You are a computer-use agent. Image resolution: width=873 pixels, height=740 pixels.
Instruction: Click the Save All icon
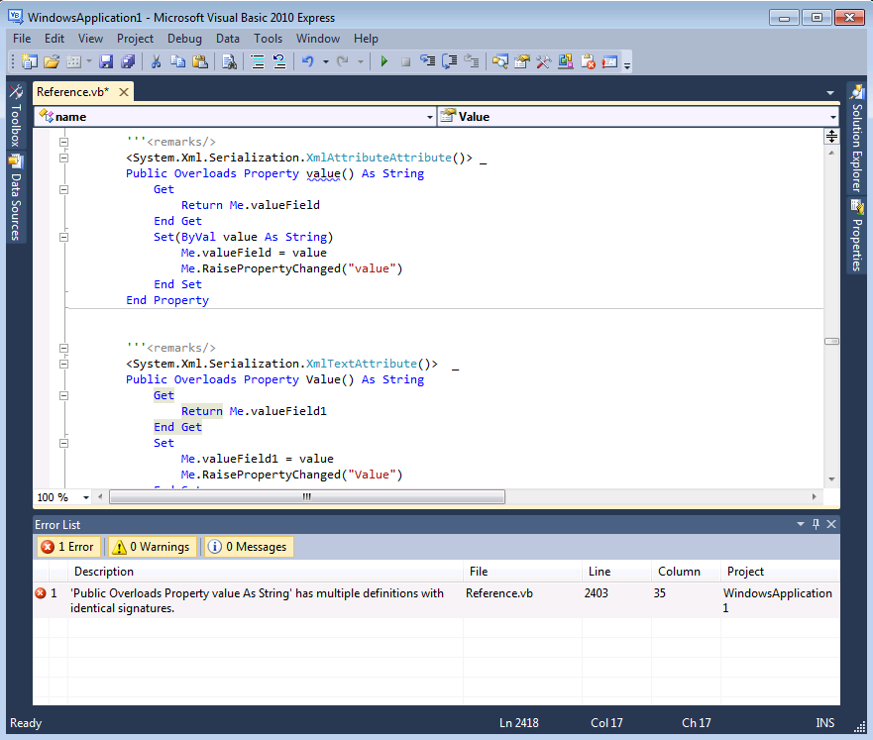pyautogui.click(x=128, y=61)
